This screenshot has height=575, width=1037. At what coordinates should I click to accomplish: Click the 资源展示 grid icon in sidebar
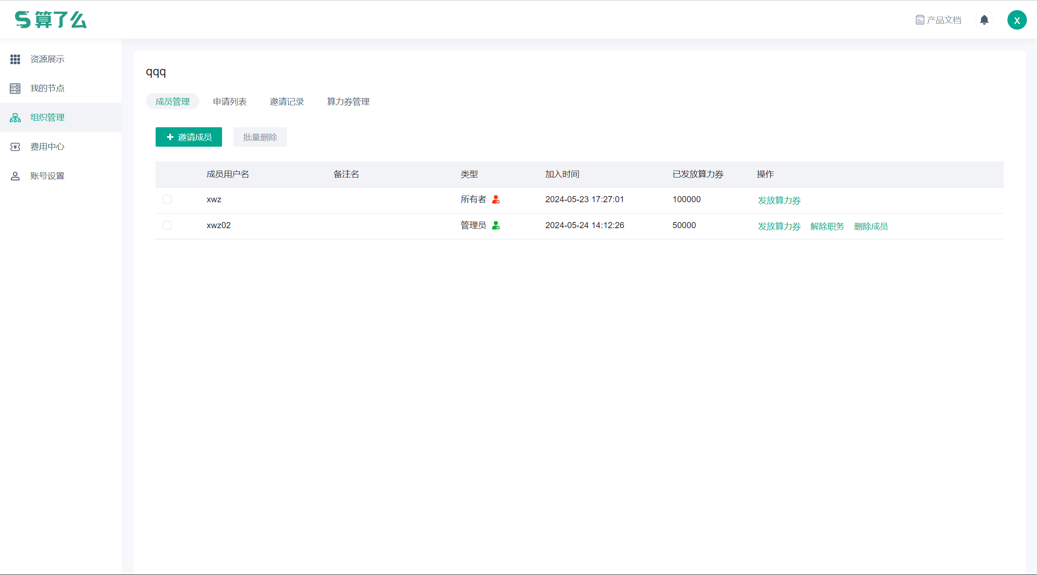15,59
